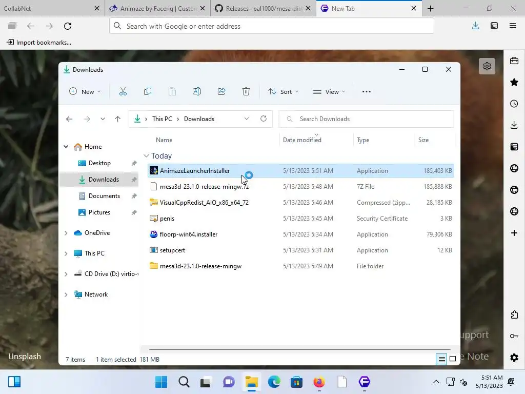The image size is (525, 394).
Task: Click the Search Downloads field
Action: [366, 119]
